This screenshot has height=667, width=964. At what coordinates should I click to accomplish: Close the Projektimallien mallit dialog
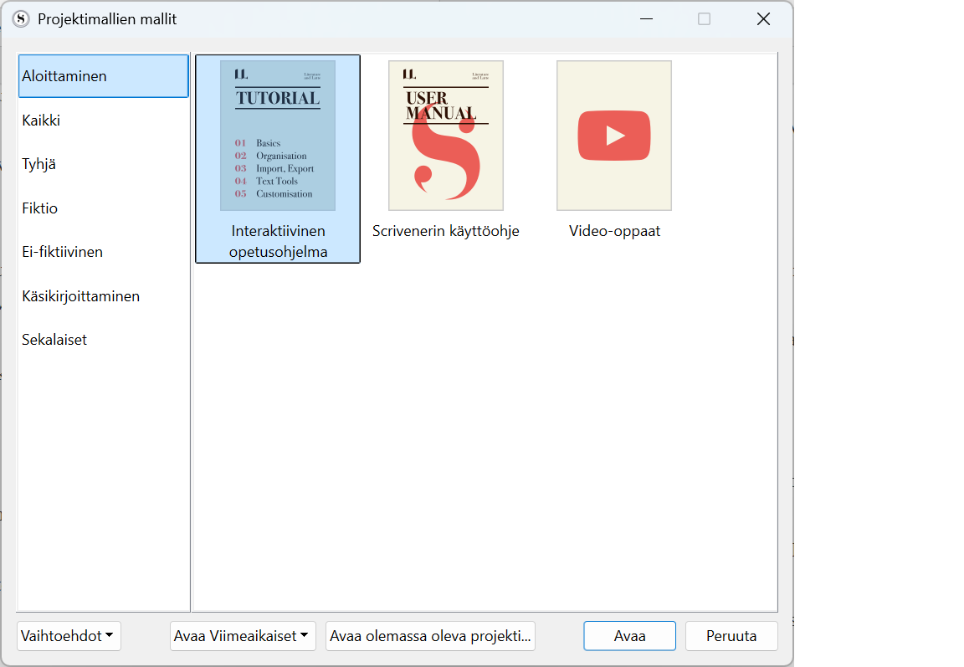pyautogui.click(x=763, y=19)
